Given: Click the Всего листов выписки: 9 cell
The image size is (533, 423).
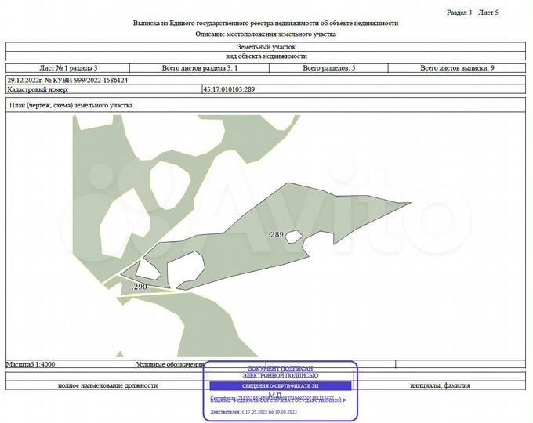Looking at the screenshot, I should click(457, 68).
